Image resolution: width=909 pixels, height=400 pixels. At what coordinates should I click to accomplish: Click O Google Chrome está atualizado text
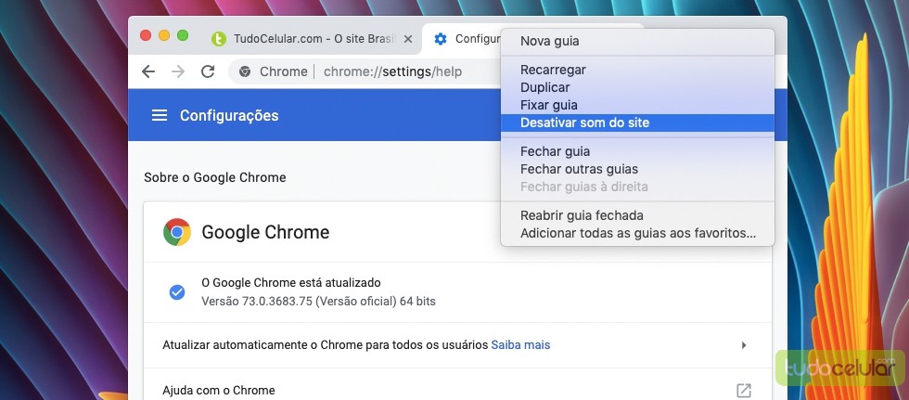(291, 283)
